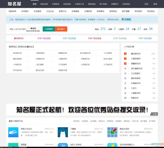
Task: Select the 行业企业 category
Action: [50, 11]
